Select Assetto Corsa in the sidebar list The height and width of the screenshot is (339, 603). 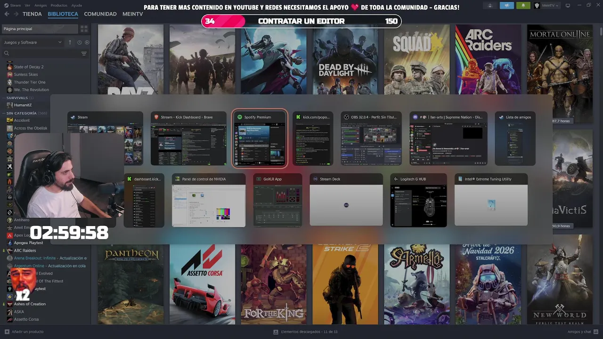click(x=26, y=319)
